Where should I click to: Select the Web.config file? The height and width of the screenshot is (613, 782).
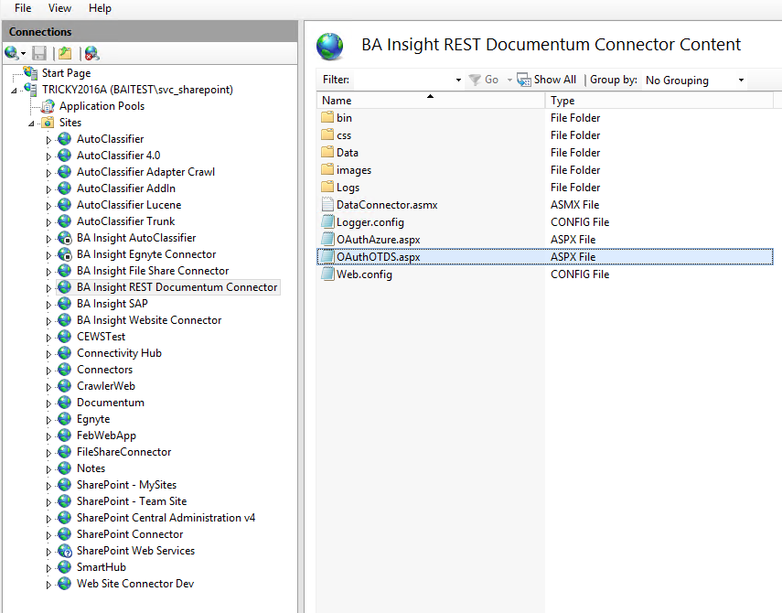tap(364, 274)
